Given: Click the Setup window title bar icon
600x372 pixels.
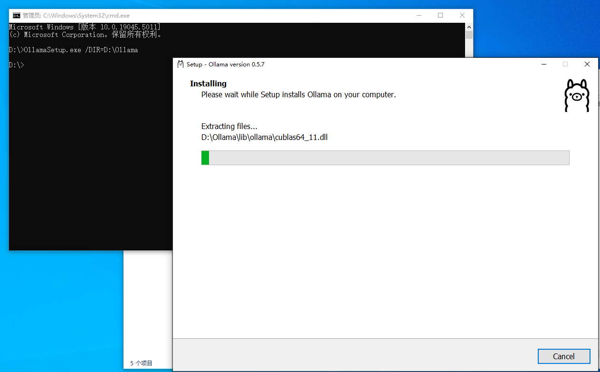Looking at the screenshot, I should 181,64.
